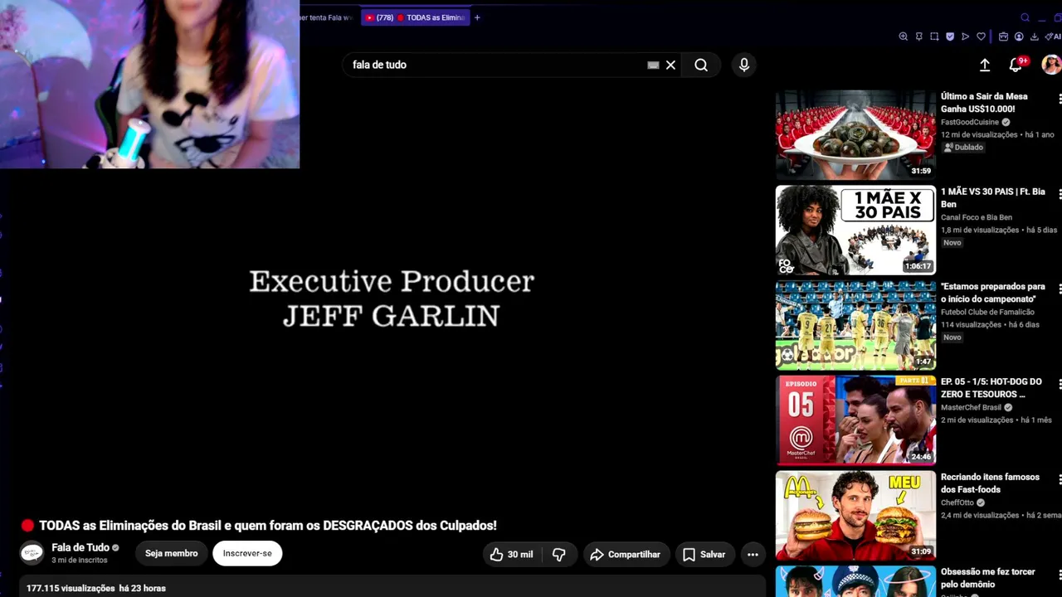Click the 'Compartilhar' share button

tap(625, 555)
